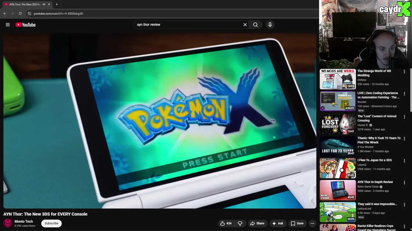Screen dimensions: 412x231
Task: Dislike the video with thumbs down
Action: (x=240, y=223)
